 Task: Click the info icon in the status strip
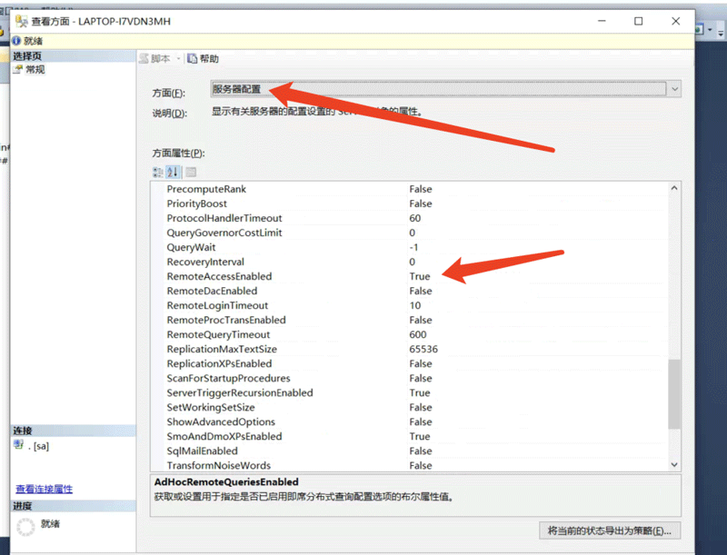coord(16,41)
